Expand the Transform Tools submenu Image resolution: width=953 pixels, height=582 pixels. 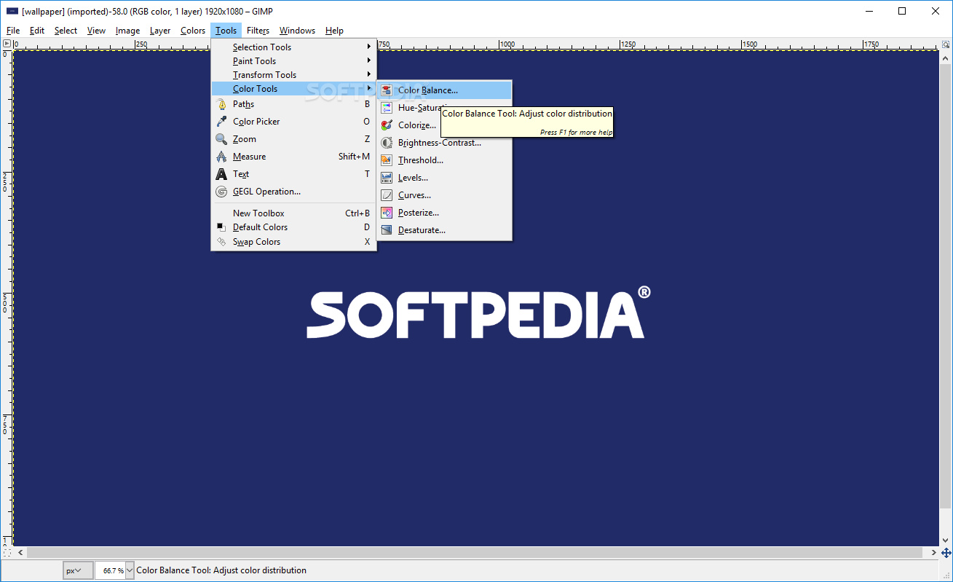[x=294, y=75]
